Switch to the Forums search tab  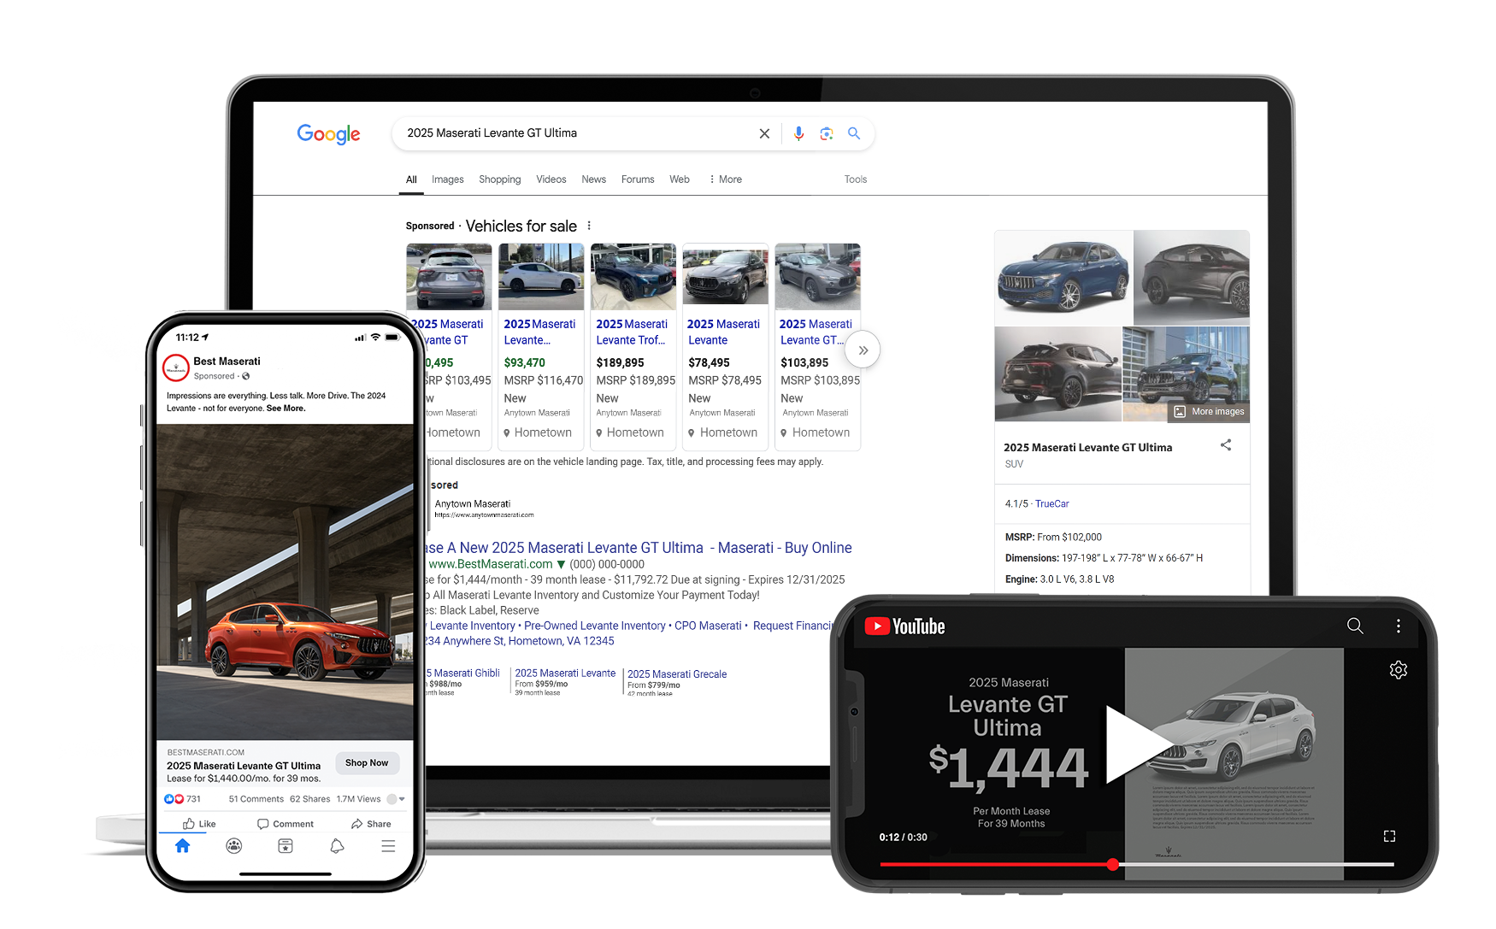tap(638, 179)
